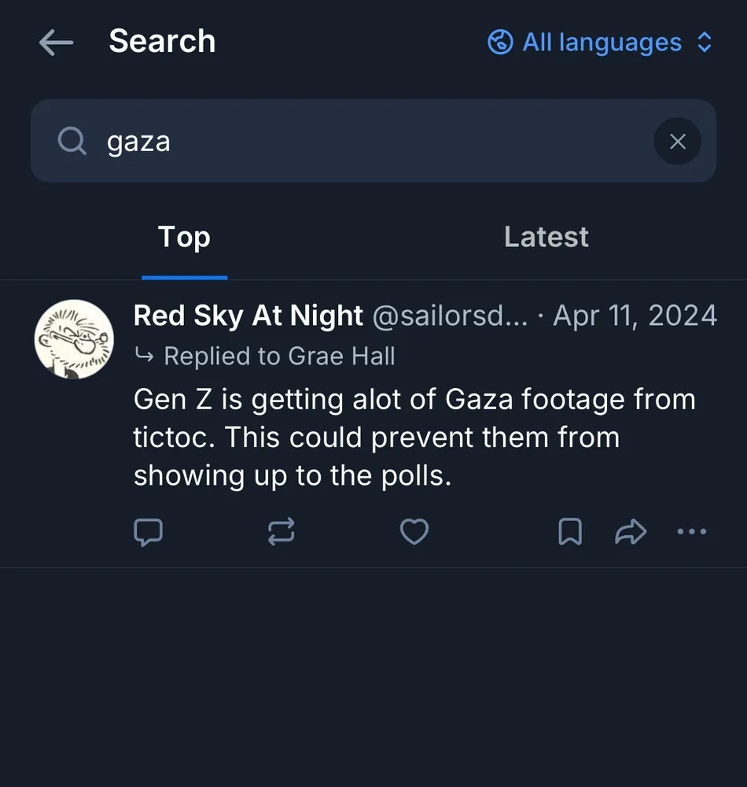Open the All languages dropdown
Image resolution: width=747 pixels, height=787 pixels.
[x=602, y=42]
